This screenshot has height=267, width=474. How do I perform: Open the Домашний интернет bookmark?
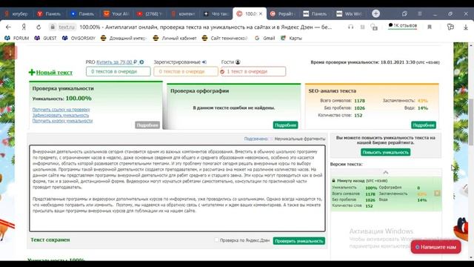124,38
